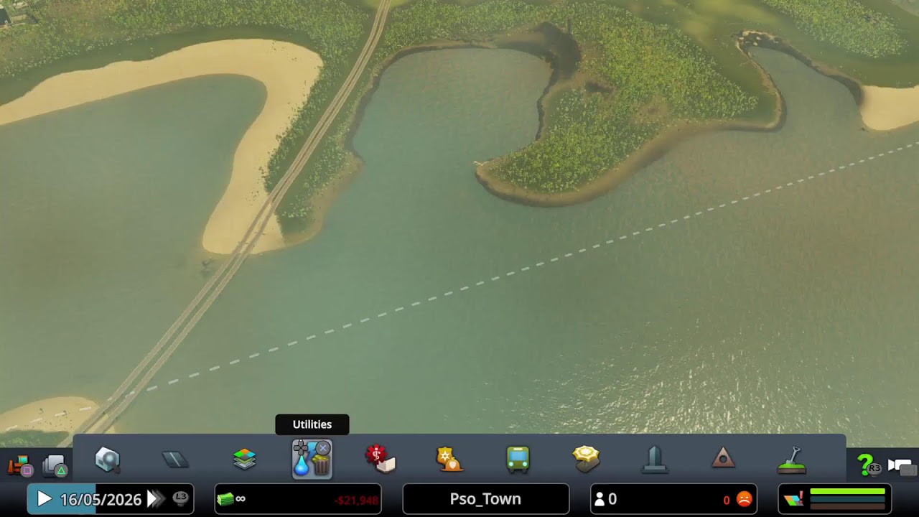The width and height of the screenshot is (919, 517).
Task: Select the Utilities water and garbage icon
Action: pyautogui.click(x=312, y=459)
